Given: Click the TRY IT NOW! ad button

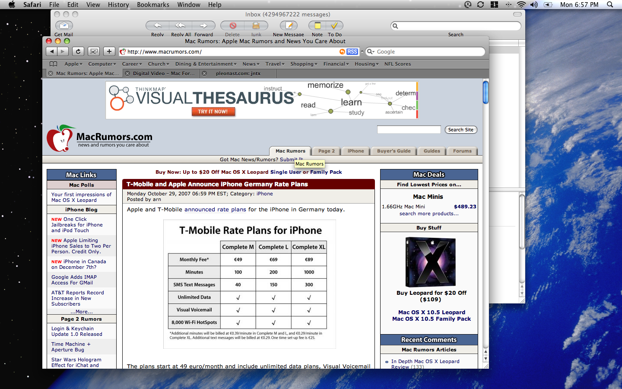Looking at the screenshot, I should click(x=213, y=112).
